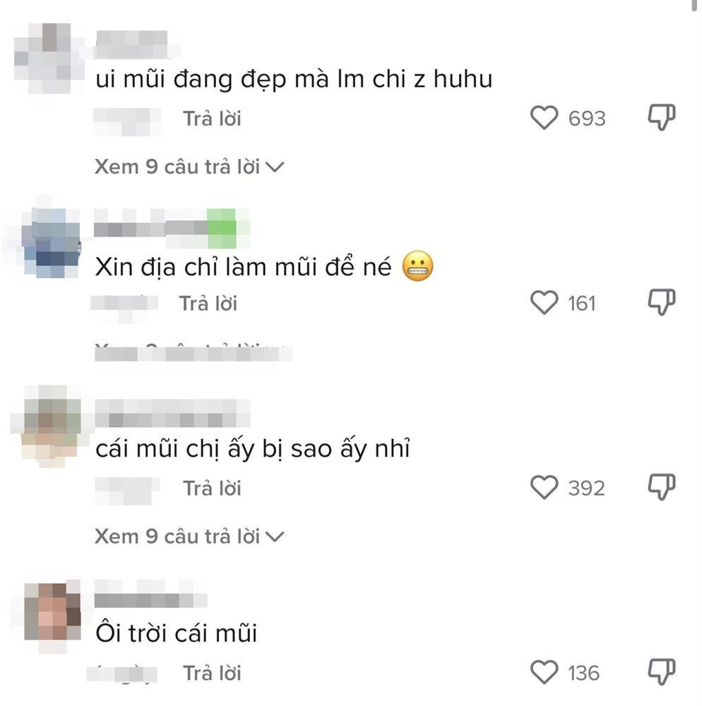
Task: Reply to 'cái mũi chị ấy bị sao' comment
Action: tap(212, 488)
